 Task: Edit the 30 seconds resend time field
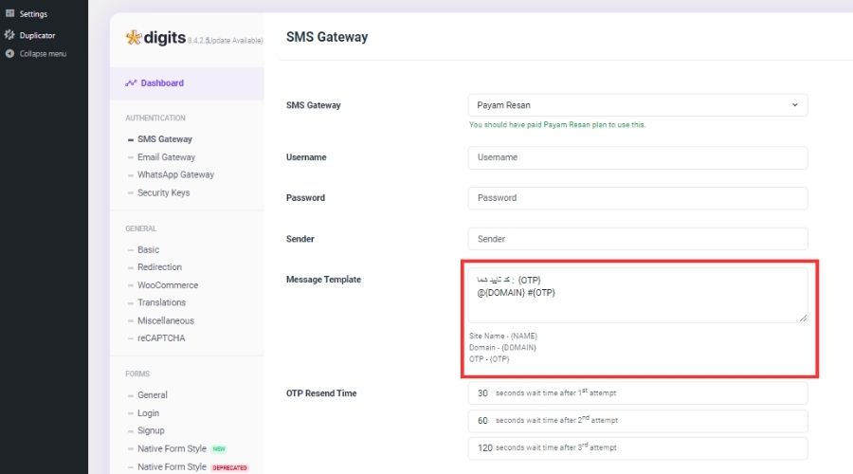point(482,392)
